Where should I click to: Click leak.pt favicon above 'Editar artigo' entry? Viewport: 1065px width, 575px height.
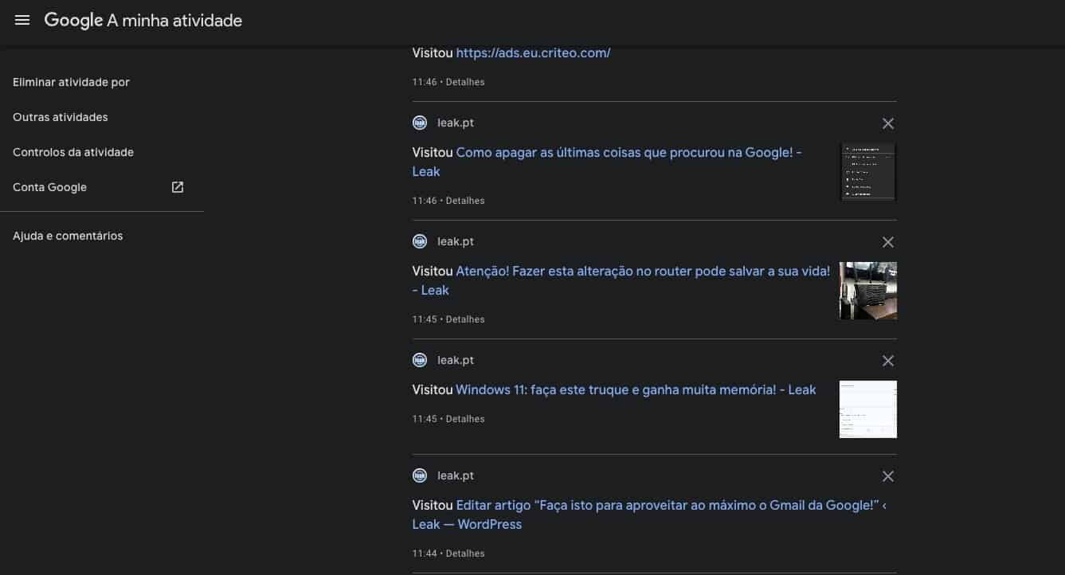[420, 475]
